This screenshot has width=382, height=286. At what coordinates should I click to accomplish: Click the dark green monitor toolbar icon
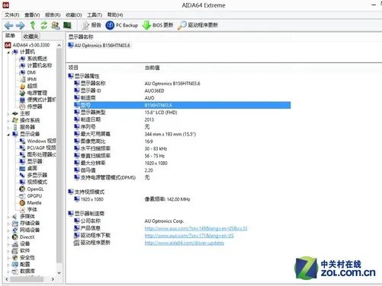click(x=67, y=25)
